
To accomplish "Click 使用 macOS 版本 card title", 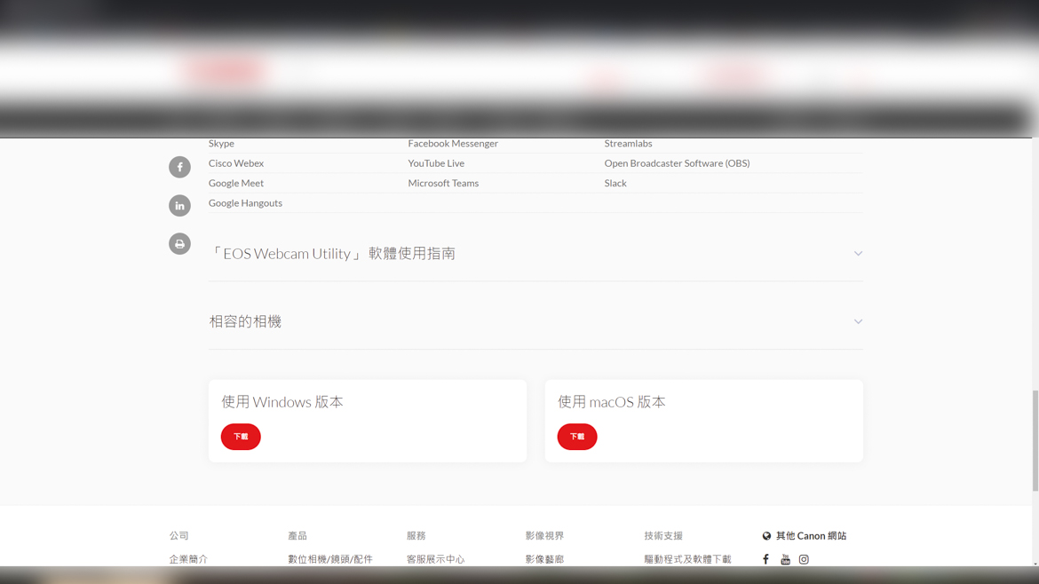I will [612, 402].
